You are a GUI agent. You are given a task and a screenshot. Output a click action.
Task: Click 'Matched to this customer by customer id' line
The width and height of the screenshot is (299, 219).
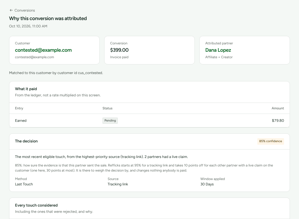click(x=56, y=73)
